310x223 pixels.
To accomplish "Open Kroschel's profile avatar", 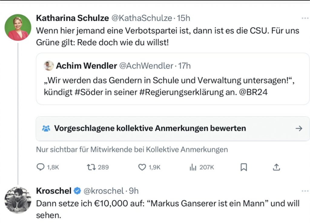I will 18,200.
